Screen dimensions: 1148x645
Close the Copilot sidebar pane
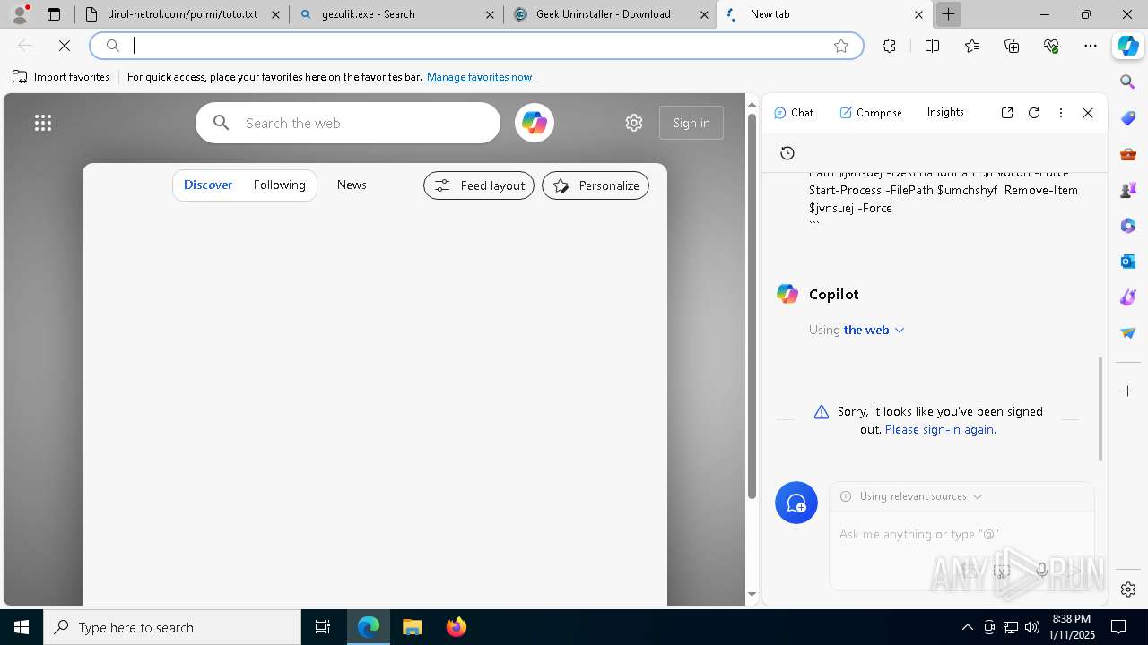click(x=1088, y=113)
